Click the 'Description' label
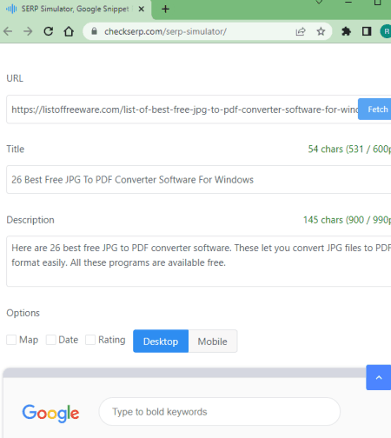This screenshot has height=438, width=391. 30,220
